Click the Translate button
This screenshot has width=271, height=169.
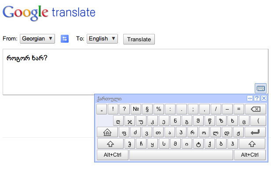coord(139,39)
